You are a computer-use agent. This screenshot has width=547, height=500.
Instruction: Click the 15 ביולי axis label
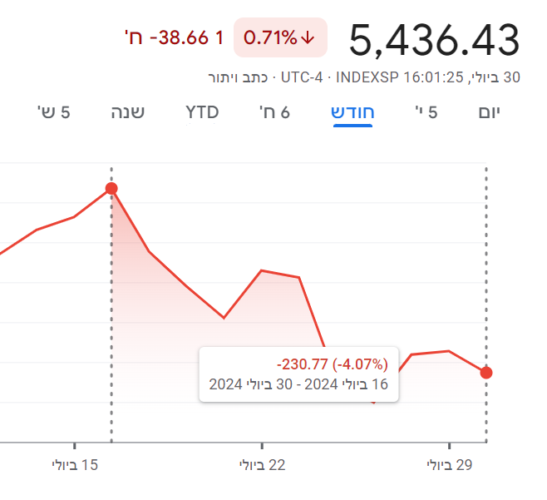(75, 465)
